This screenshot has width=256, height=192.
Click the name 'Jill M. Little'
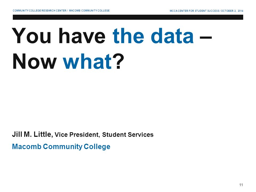pyautogui.click(x=32, y=134)
